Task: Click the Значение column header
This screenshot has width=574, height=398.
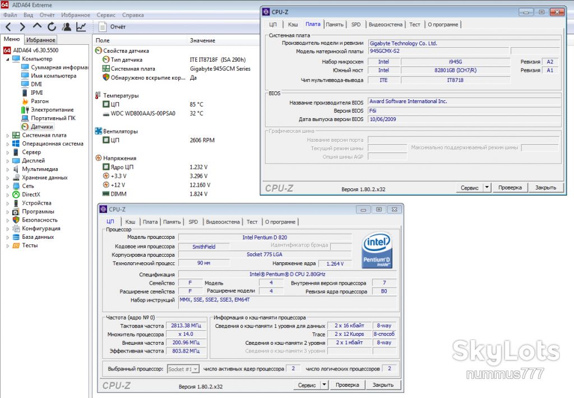Action: [x=202, y=40]
